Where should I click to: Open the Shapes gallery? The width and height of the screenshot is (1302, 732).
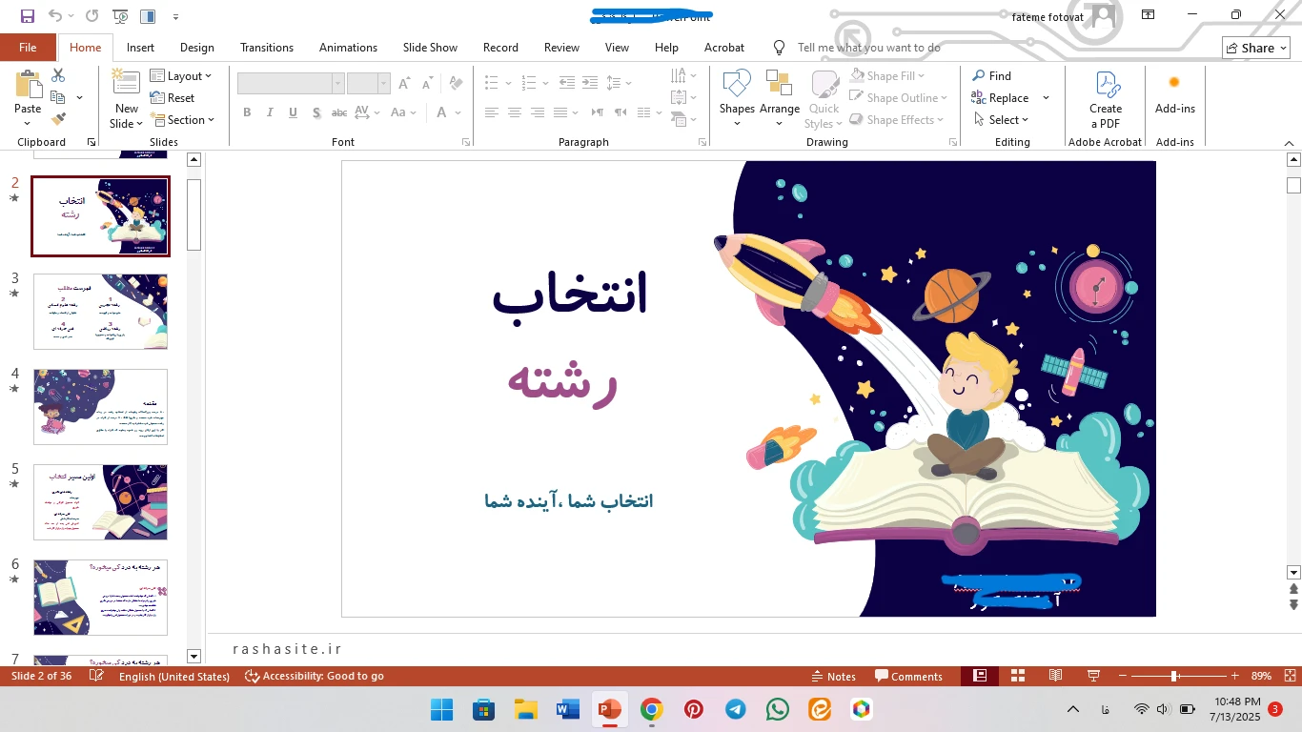coord(737,84)
